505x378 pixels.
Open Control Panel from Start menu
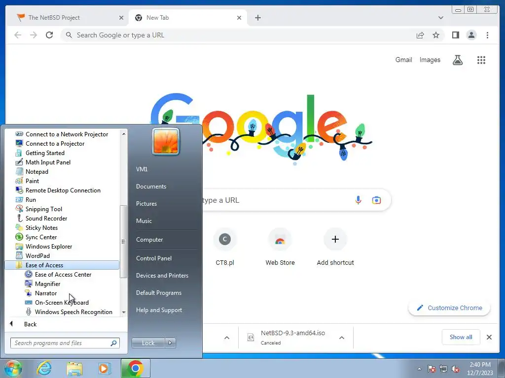tap(154, 258)
